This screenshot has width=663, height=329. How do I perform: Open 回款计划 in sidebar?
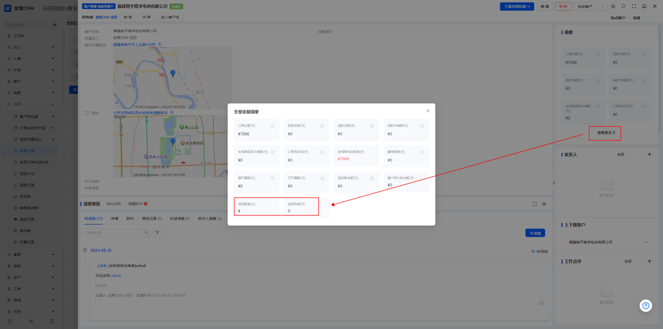(27, 174)
